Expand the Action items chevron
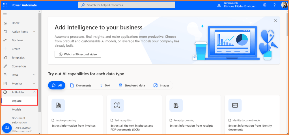 tap(34, 31)
